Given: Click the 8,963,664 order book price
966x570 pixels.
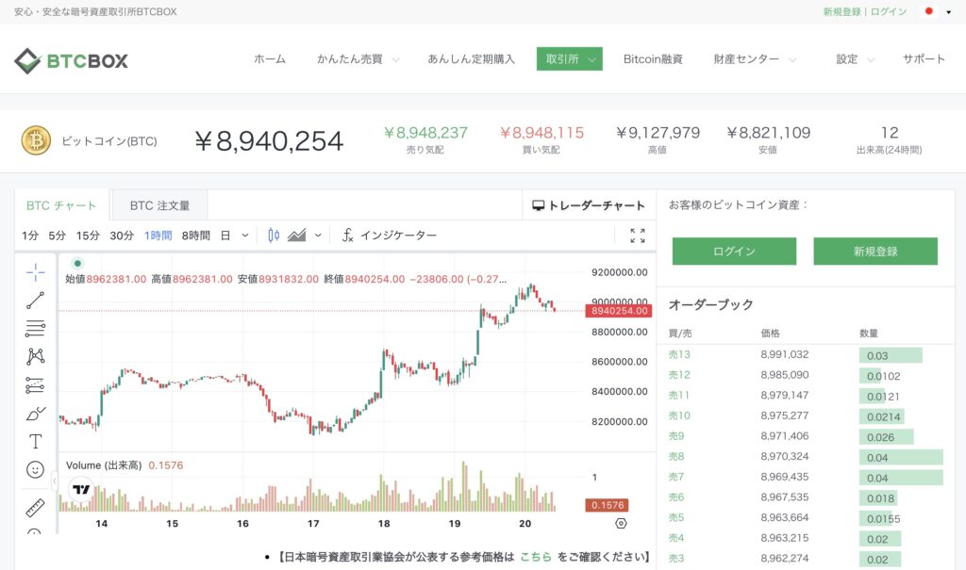Looking at the screenshot, I should point(784,517).
